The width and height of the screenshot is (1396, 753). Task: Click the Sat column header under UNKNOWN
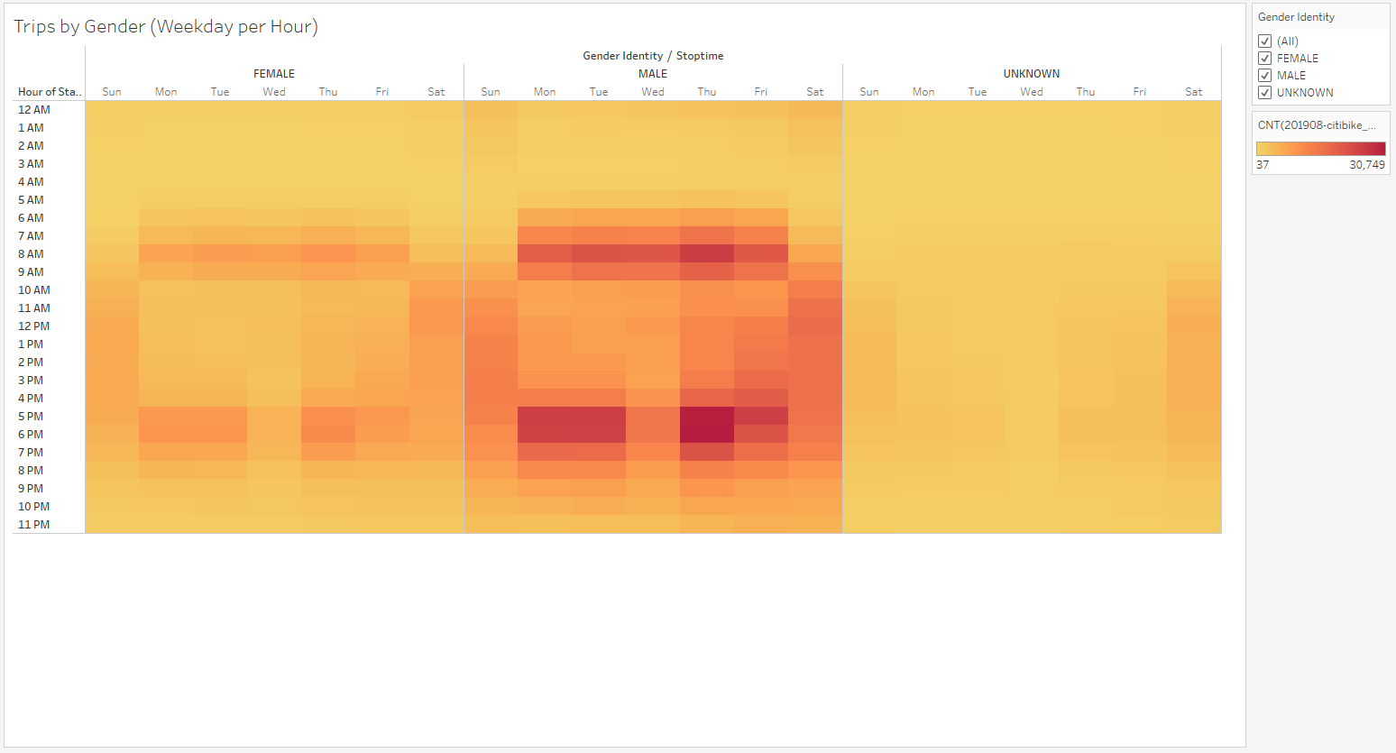tap(1194, 92)
